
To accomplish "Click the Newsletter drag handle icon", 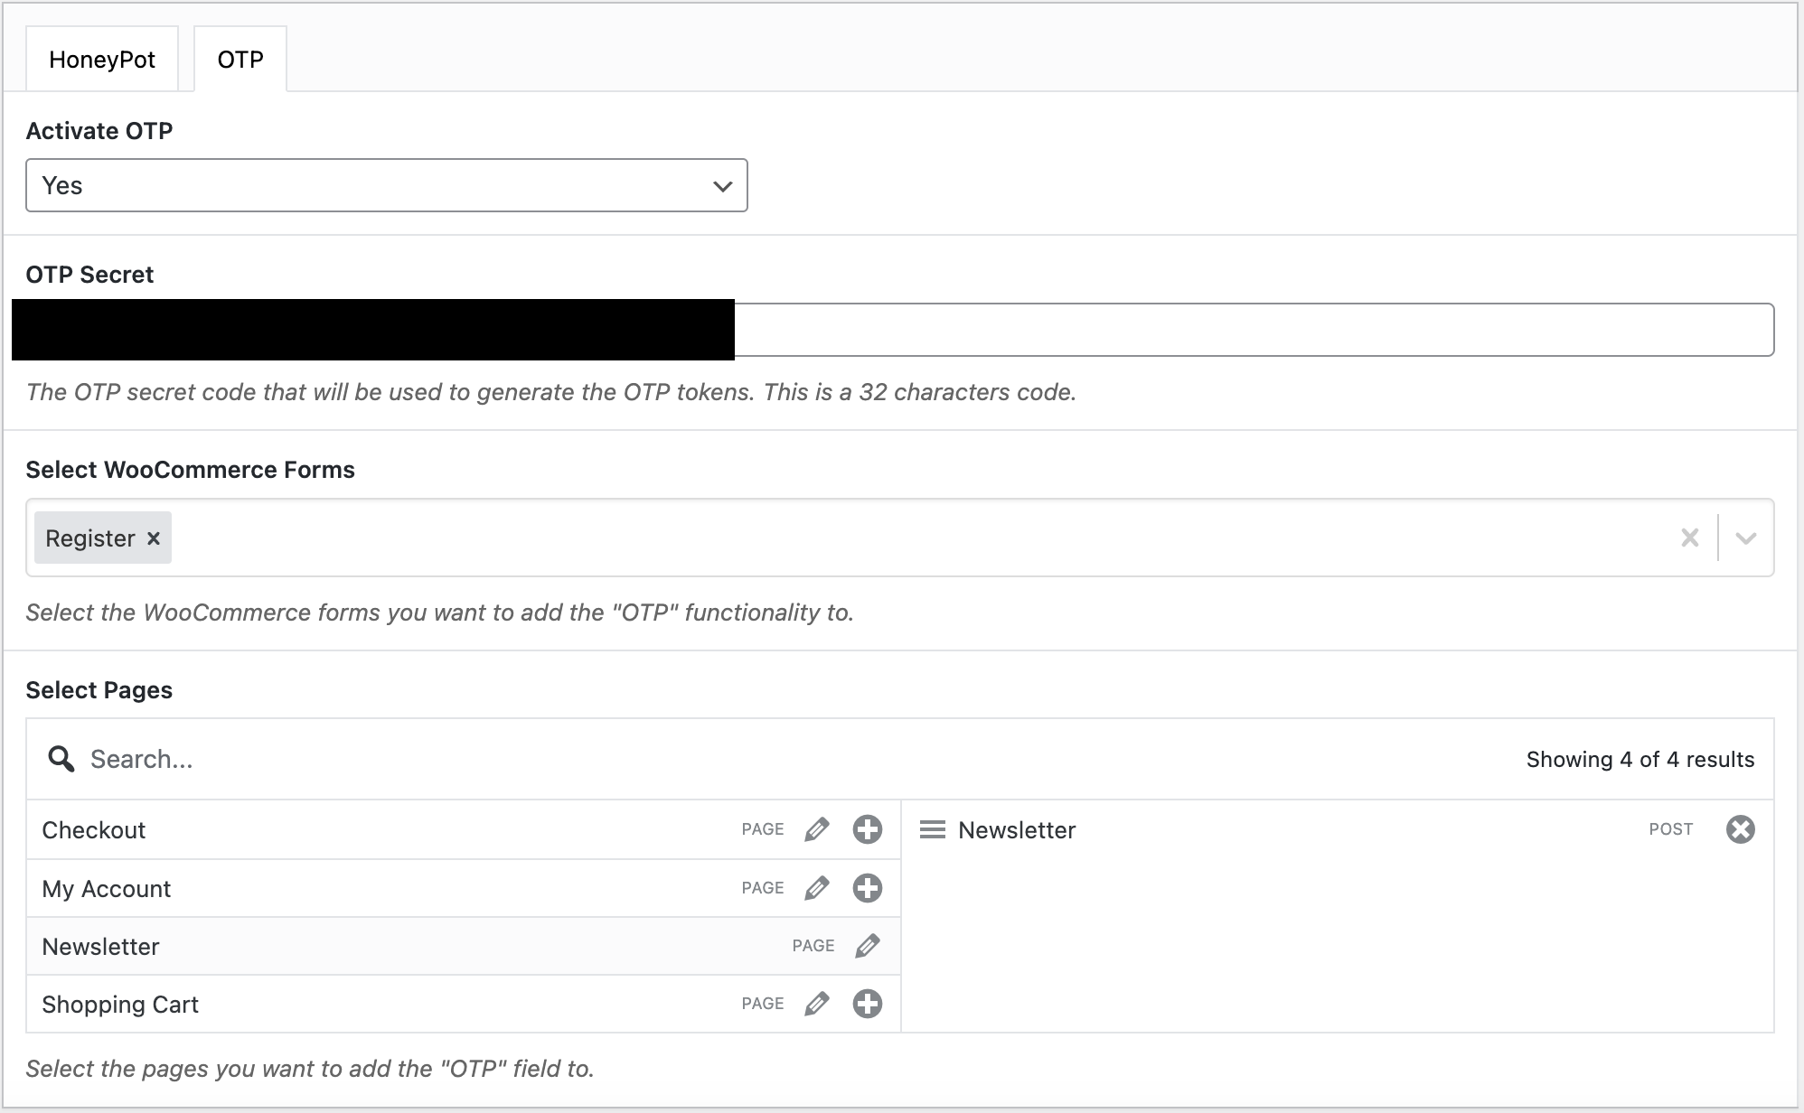I will point(933,829).
